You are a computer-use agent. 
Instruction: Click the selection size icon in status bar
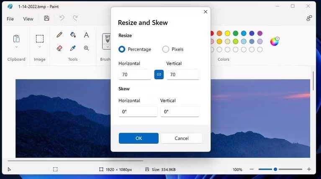pos(55,169)
